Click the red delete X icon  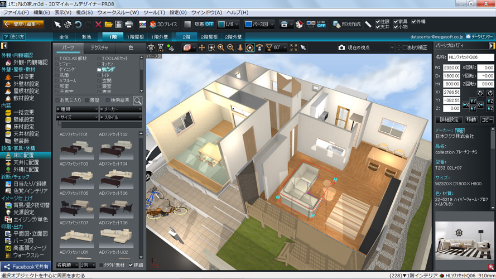point(98,25)
